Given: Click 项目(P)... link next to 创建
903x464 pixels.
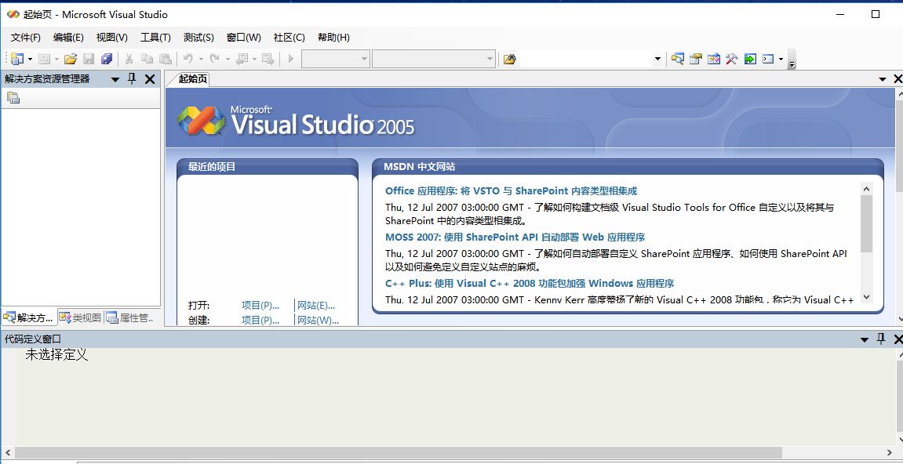Looking at the screenshot, I should [260, 320].
